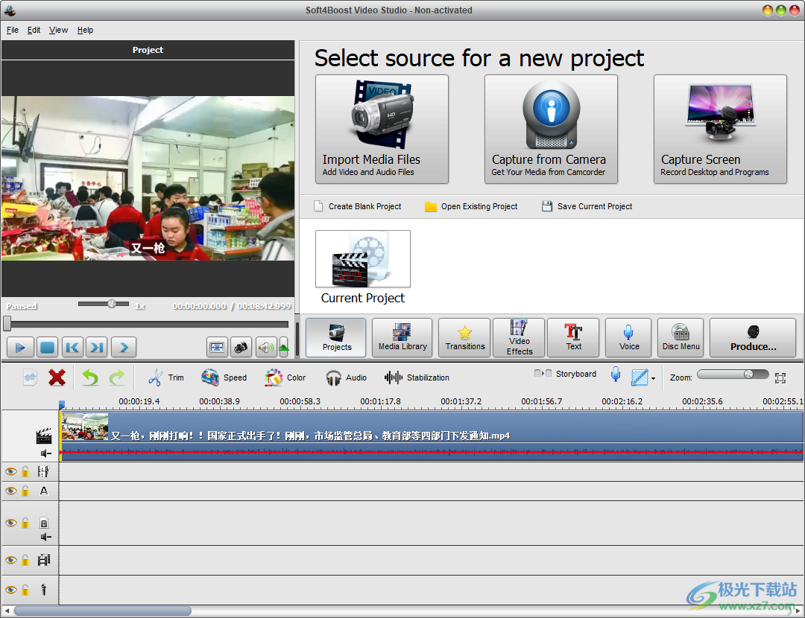Select the Current Project thumbnail
The image size is (805, 618).
pyautogui.click(x=363, y=258)
